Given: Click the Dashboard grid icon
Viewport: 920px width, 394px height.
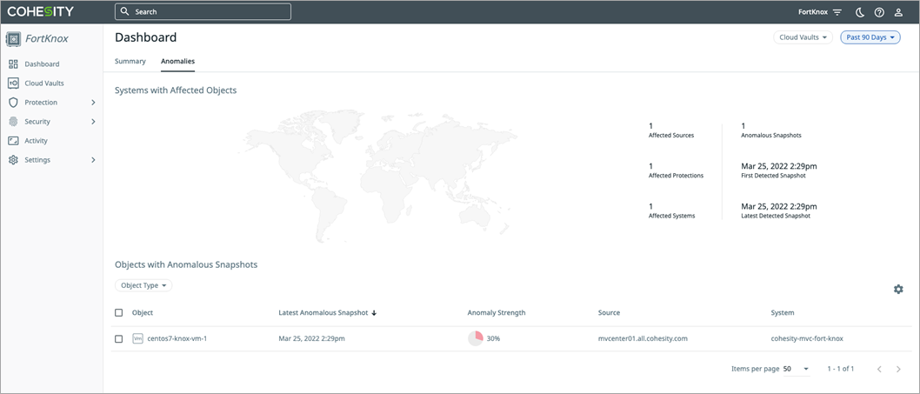Looking at the screenshot, I should 14,64.
